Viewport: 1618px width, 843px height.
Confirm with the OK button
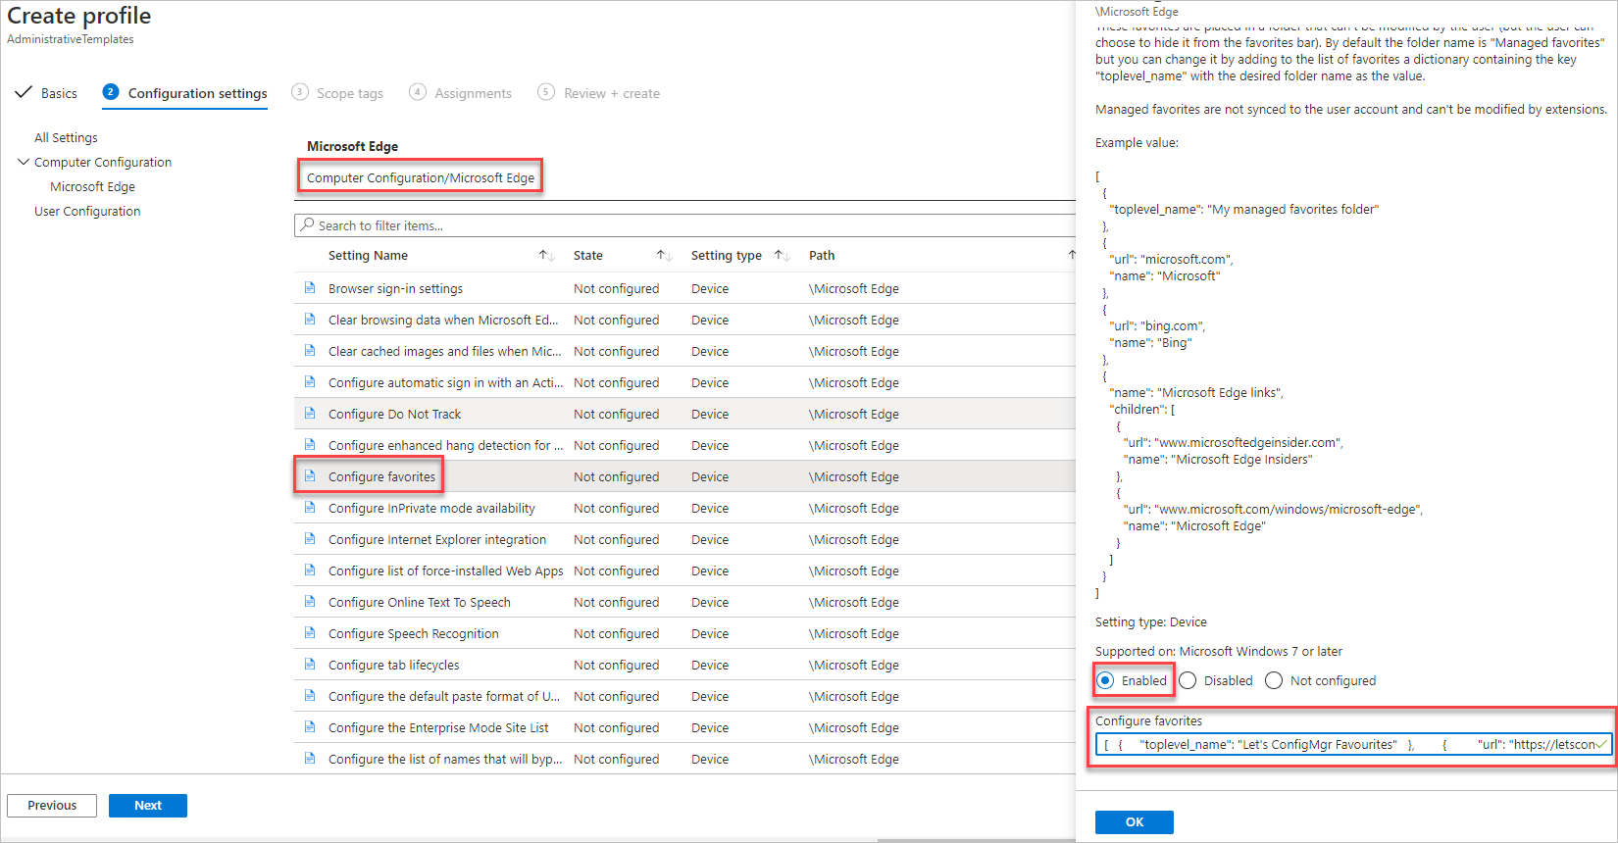coord(1135,821)
